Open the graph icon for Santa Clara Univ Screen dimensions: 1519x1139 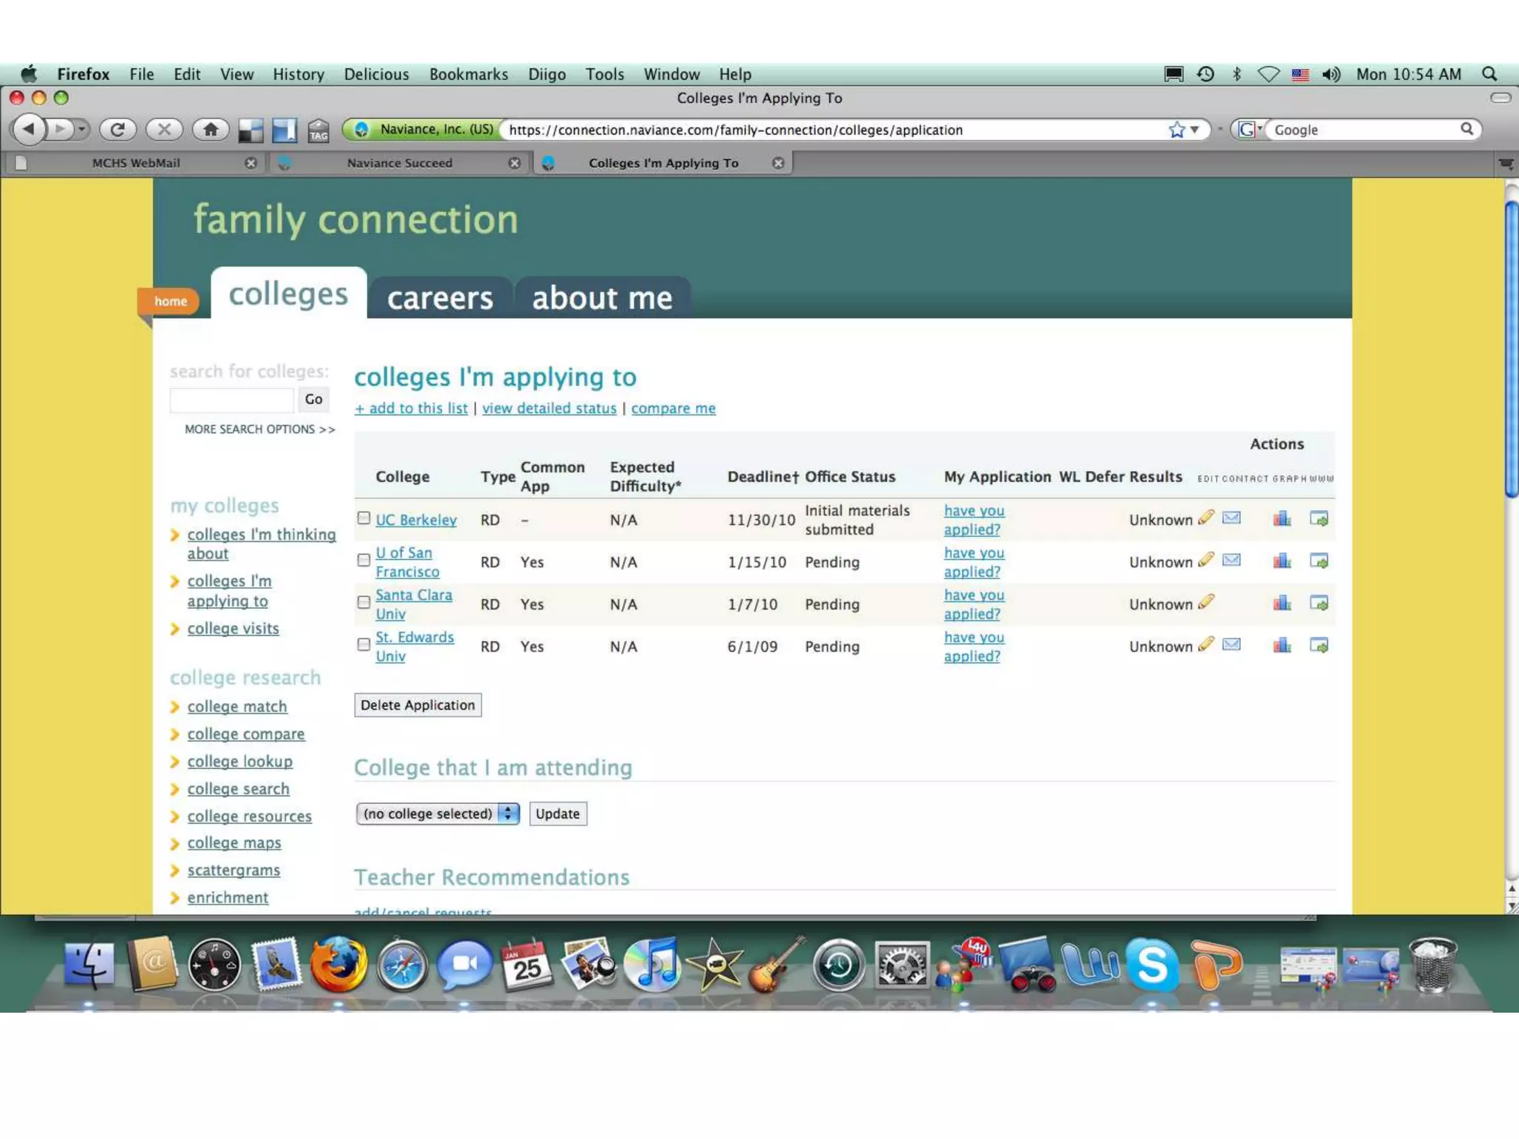click(x=1282, y=603)
